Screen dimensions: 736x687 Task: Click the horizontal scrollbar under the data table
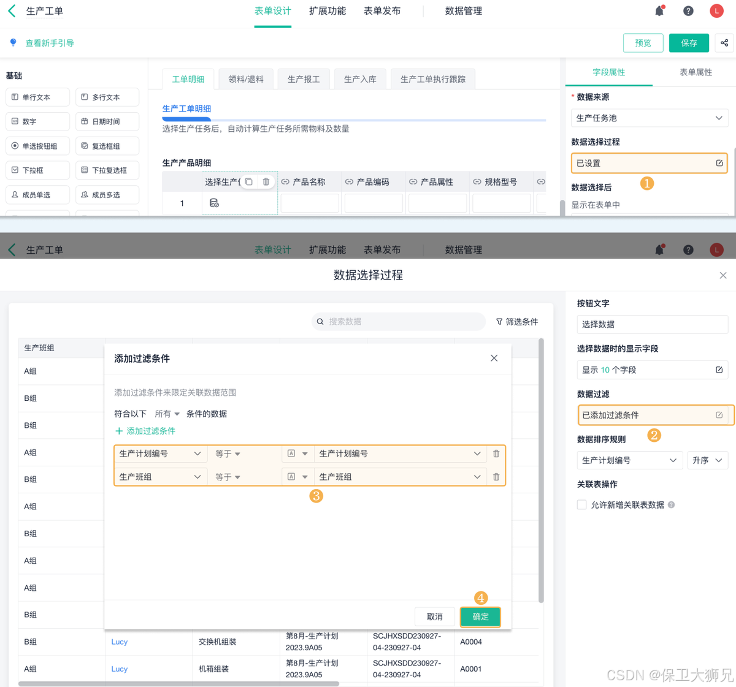point(179,683)
